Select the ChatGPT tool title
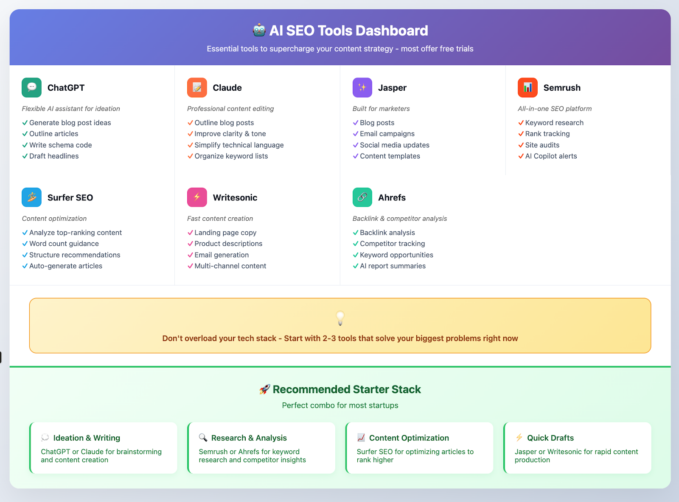Viewport: 679px width, 502px height. 66,88
